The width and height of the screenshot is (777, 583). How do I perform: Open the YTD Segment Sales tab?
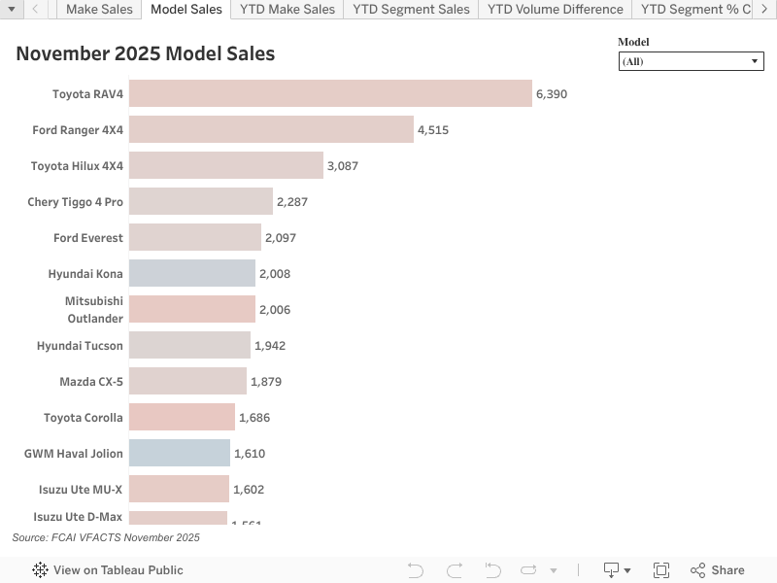pos(411,10)
